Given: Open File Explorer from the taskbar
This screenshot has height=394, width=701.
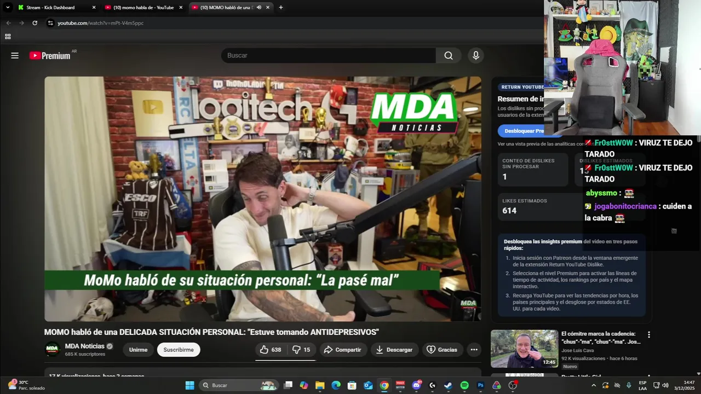Looking at the screenshot, I should [320, 385].
